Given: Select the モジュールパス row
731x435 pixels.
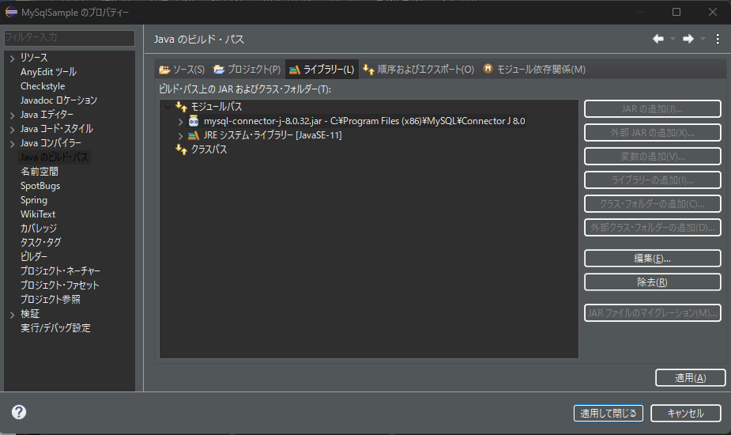Looking at the screenshot, I should pos(217,107).
